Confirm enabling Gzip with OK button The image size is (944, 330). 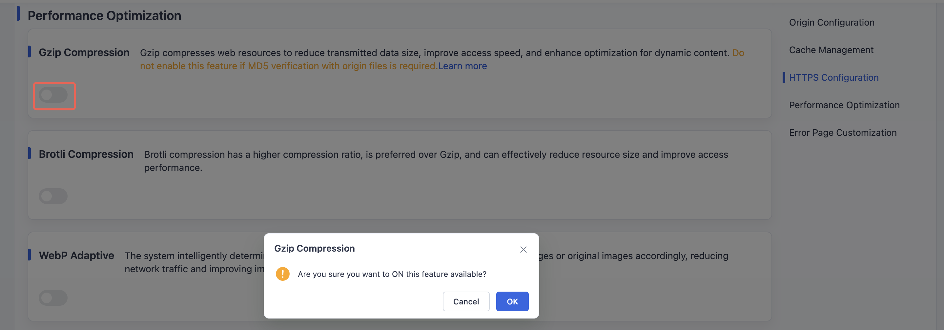point(512,301)
